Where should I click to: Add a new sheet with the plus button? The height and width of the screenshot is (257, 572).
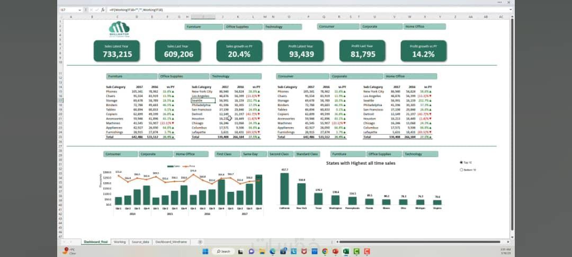(200, 242)
